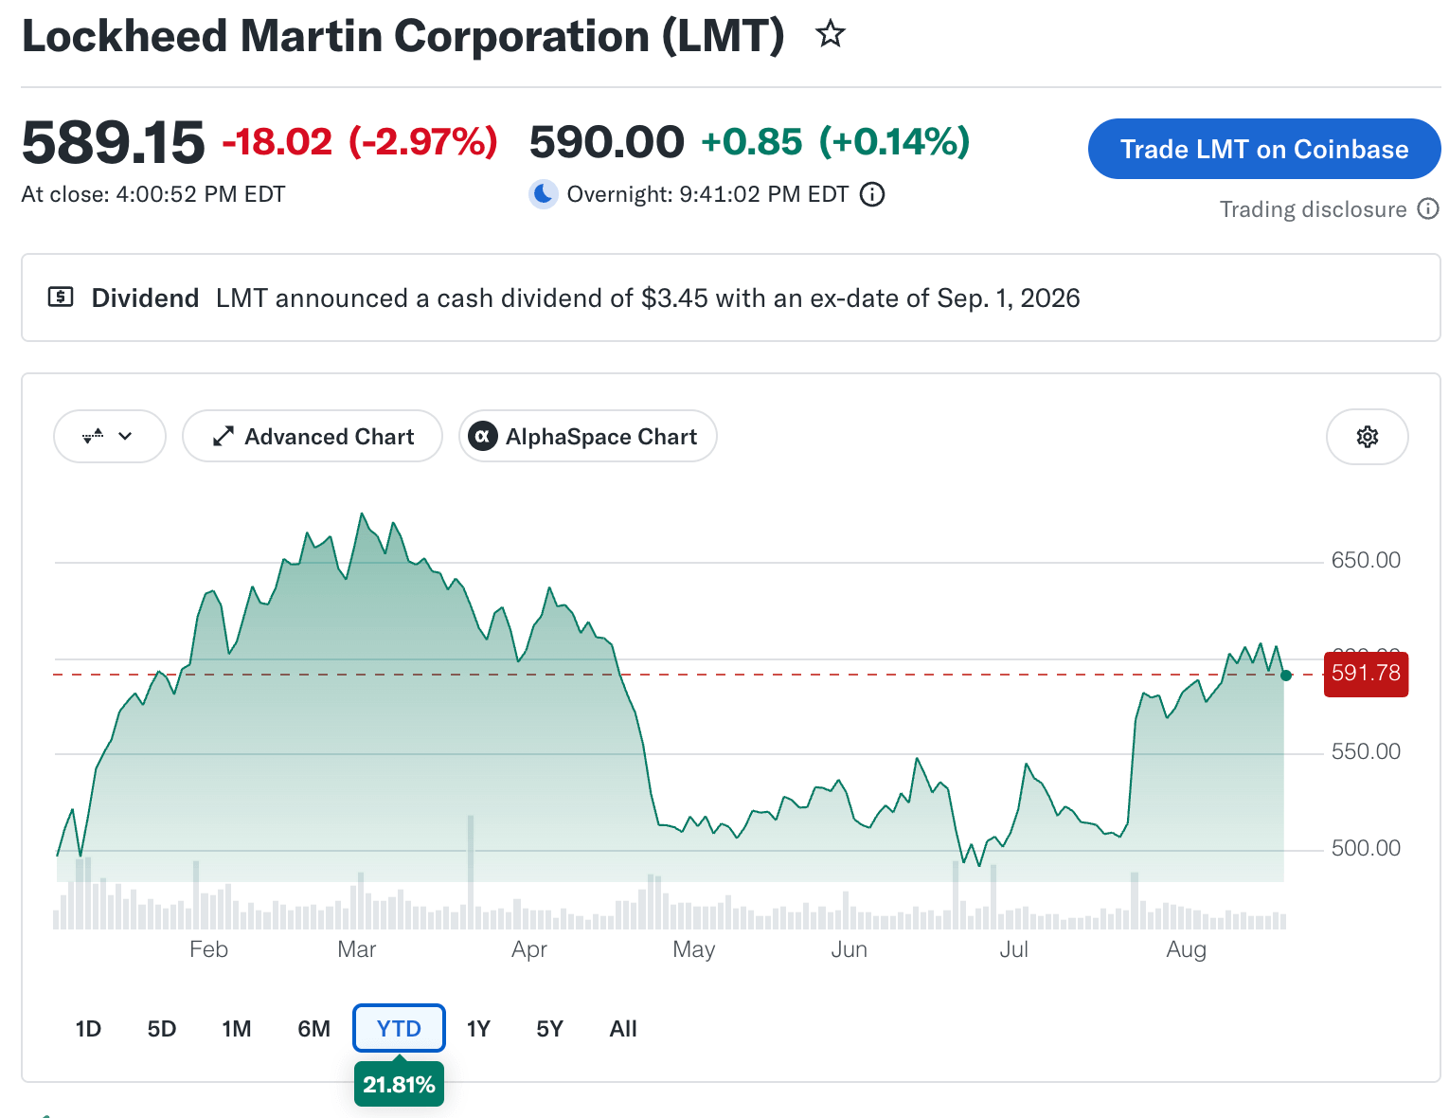The height and width of the screenshot is (1118, 1449).
Task: Open the Trading disclosure link
Action: pos(1314,209)
